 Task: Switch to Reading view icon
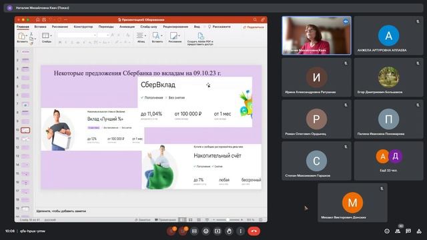[199, 219]
